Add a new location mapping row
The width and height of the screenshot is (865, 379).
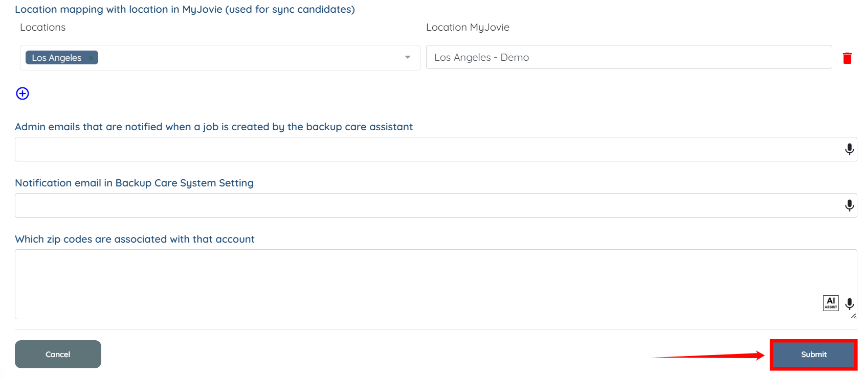click(x=23, y=93)
